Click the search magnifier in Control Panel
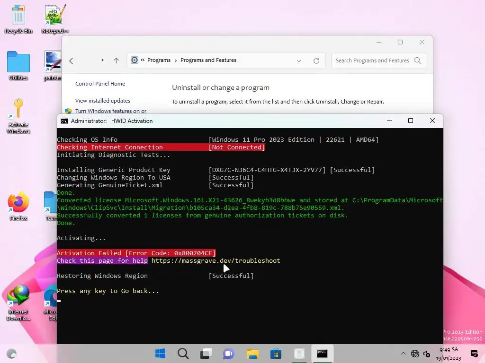The height and width of the screenshot is (363, 485). click(418, 60)
